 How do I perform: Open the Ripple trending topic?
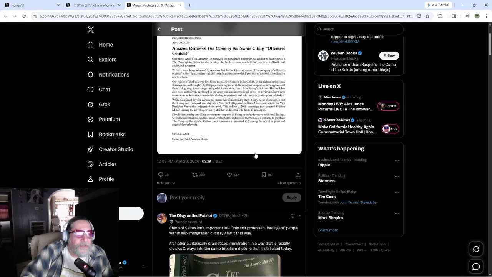pyautogui.click(x=324, y=165)
